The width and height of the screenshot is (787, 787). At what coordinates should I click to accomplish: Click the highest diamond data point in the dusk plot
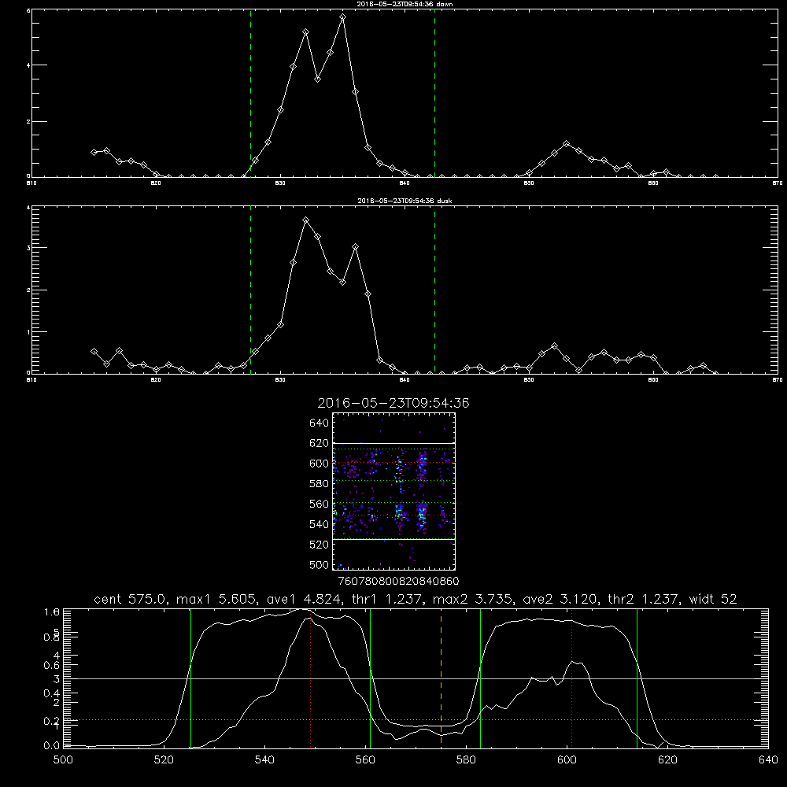[x=305, y=220]
